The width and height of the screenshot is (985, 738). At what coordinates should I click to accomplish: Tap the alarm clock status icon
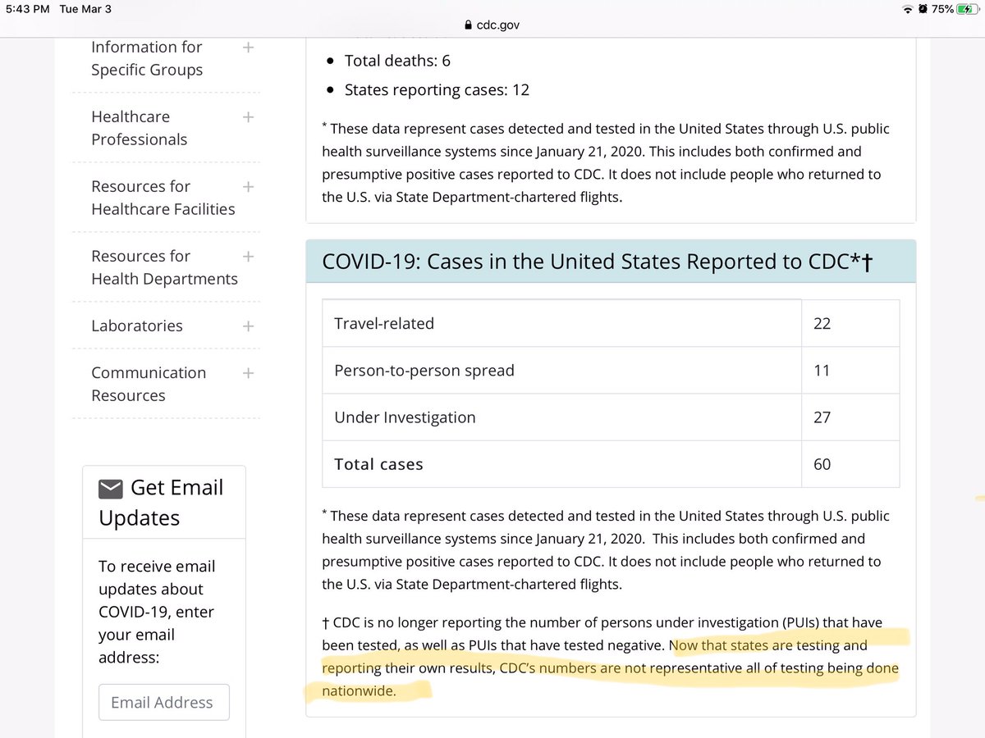click(923, 9)
